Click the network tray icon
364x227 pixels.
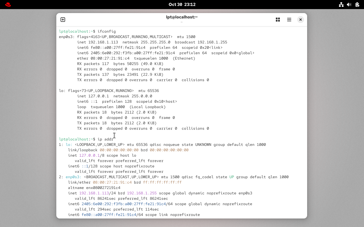341,5
